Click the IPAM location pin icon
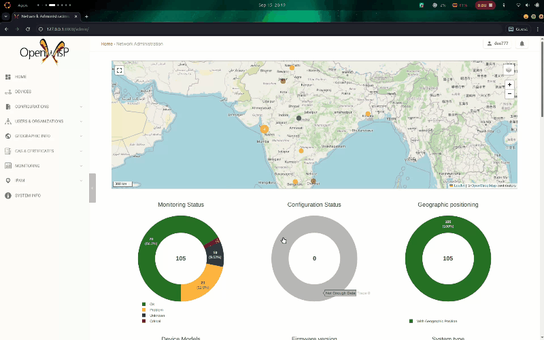Screen dimensions: 544x340 pyautogui.click(x=8, y=181)
